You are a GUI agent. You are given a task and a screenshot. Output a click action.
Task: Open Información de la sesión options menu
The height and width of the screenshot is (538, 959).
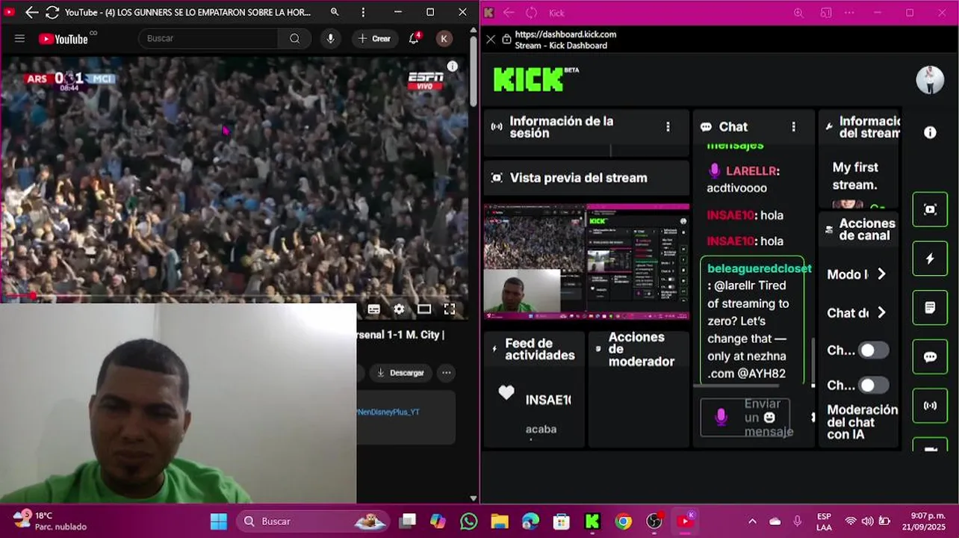[668, 127]
